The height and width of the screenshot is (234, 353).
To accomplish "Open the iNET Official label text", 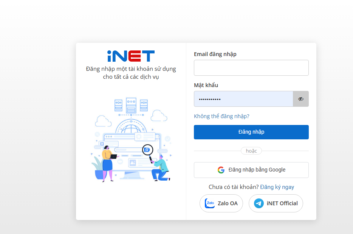I will pyautogui.click(x=282, y=203).
